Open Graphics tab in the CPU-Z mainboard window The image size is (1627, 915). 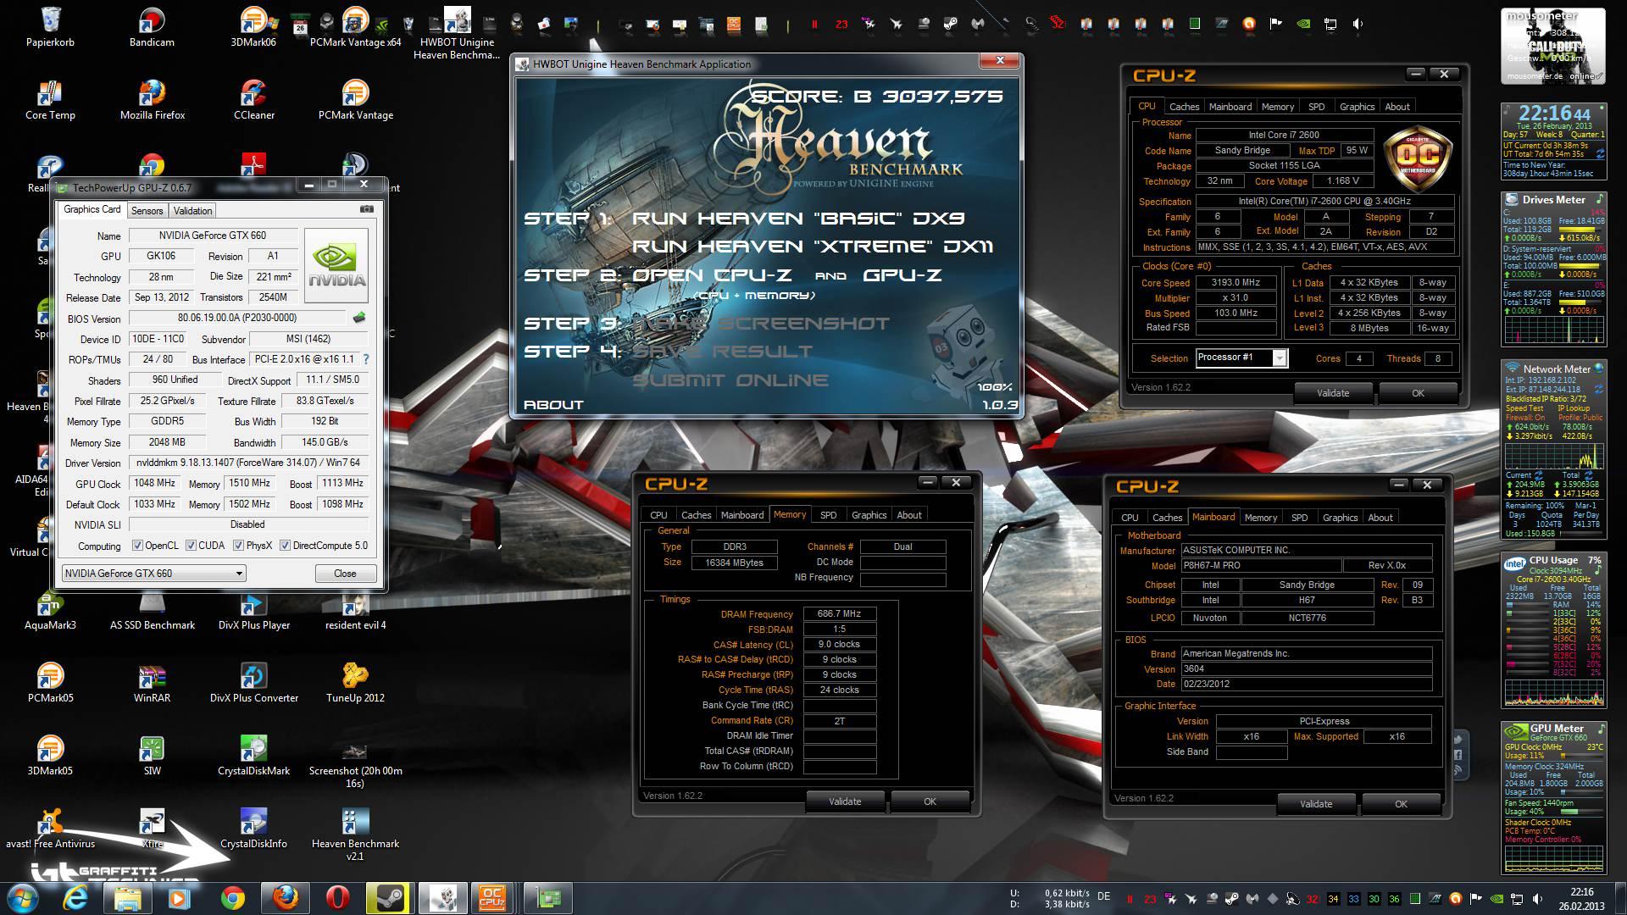point(1340,518)
